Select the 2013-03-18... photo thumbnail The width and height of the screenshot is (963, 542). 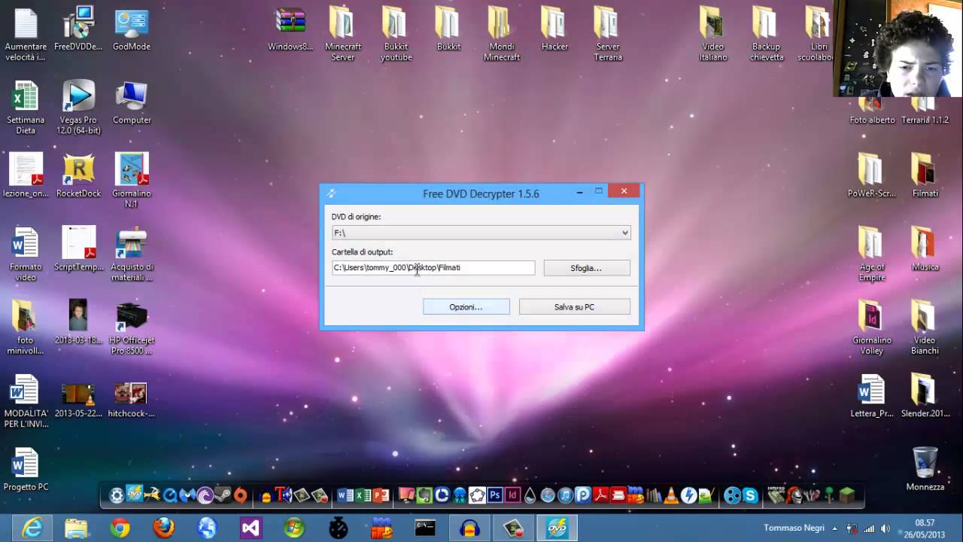(x=78, y=322)
